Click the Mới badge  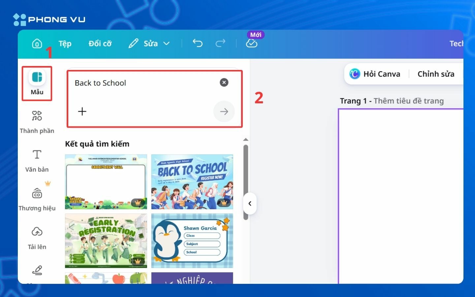pos(256,35)
